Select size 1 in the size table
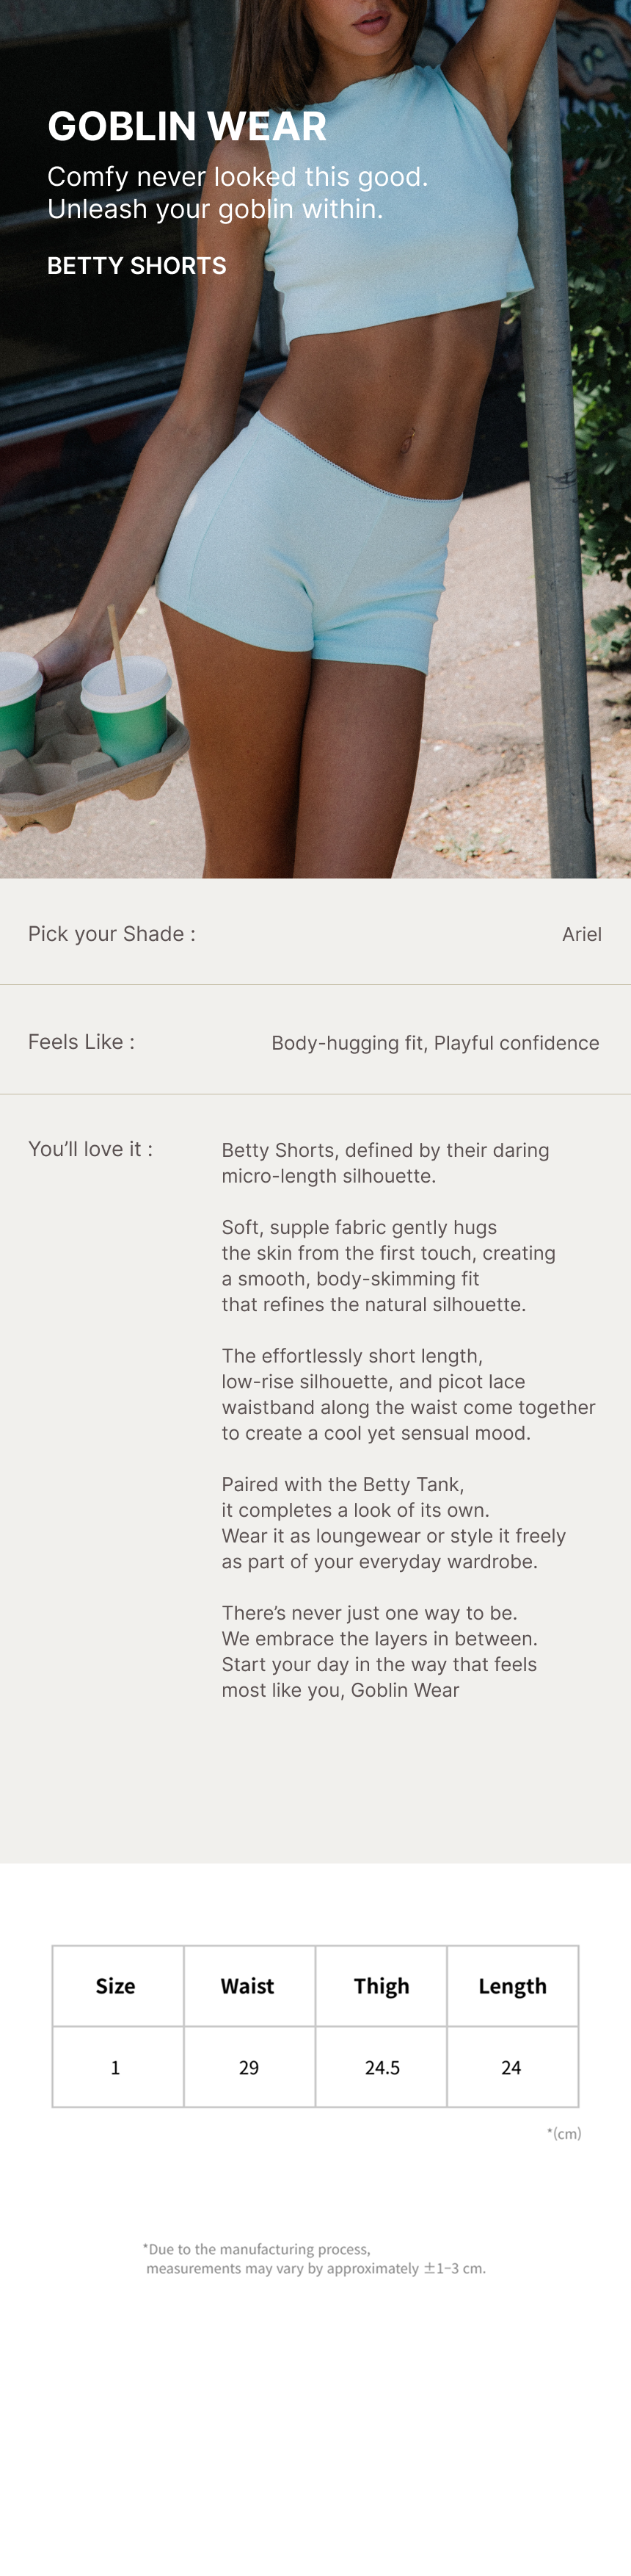The image size is (631, 2576). pyautogui.click(x=116, y=2067)
